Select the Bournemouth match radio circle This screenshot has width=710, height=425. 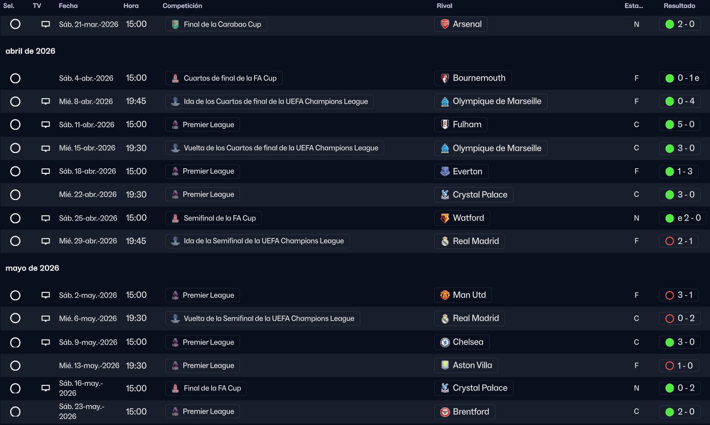(15, 78)
